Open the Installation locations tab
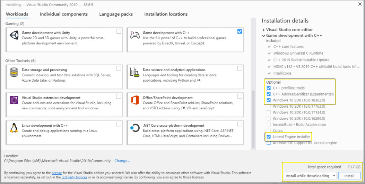Screen dimensions: 365x184 [x=166, y=14]
